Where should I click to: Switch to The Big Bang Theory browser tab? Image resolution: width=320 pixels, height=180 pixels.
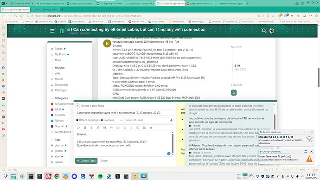pos(110,3)
